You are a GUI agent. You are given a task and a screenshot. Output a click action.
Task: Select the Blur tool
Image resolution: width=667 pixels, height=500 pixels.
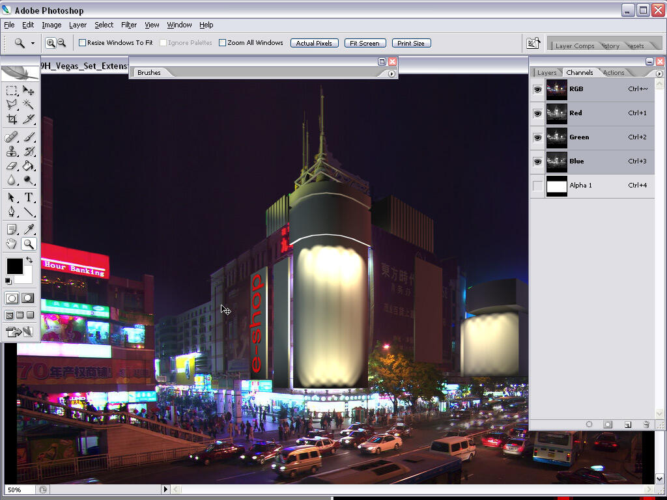click(12, 180)
